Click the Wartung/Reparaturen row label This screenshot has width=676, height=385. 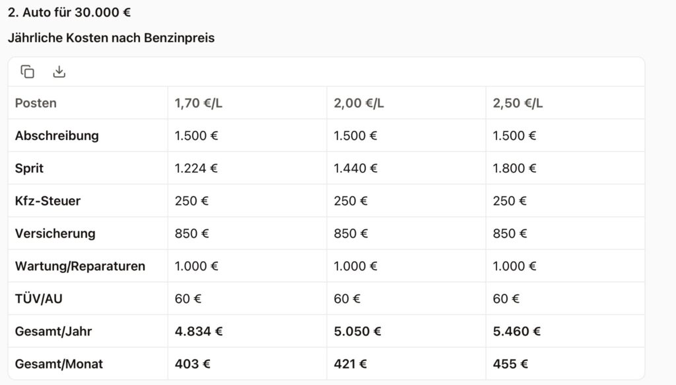pyautogui.click(x=80, y=266)
